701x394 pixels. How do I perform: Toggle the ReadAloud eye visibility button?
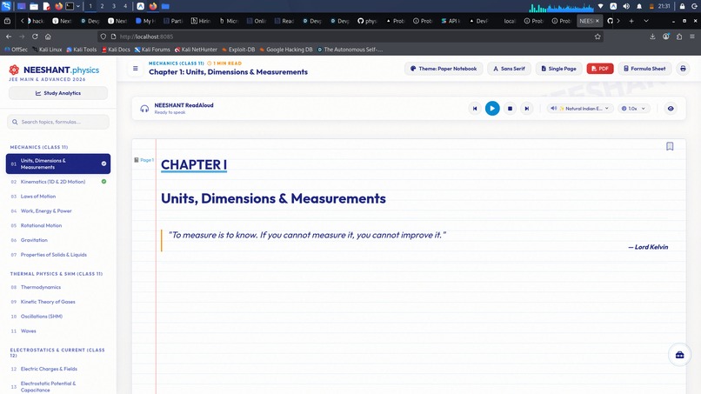[x=671, y=108]
